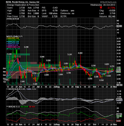The width and height of the screenshot is (124, 126).
Task: Click the 3.150 September high annotation
Action: click(x=80, y=53)
